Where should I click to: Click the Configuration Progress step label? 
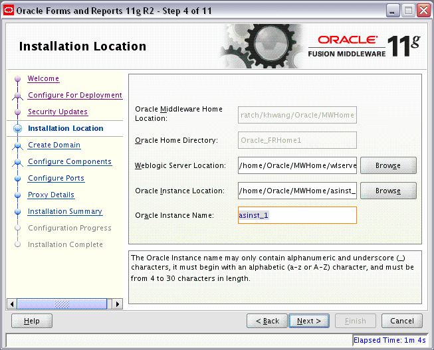click(x=70, y=228)
